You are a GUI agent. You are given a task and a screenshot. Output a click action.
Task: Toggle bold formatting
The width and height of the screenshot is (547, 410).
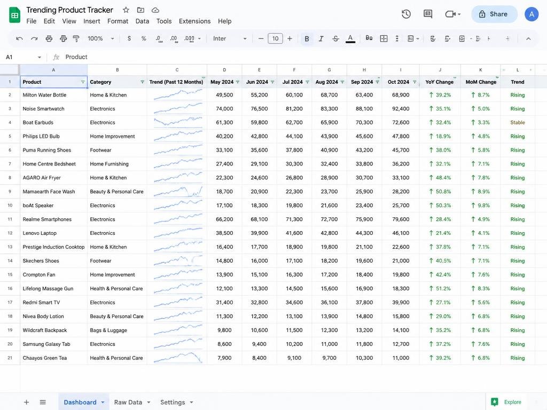[x=307, y=38]
